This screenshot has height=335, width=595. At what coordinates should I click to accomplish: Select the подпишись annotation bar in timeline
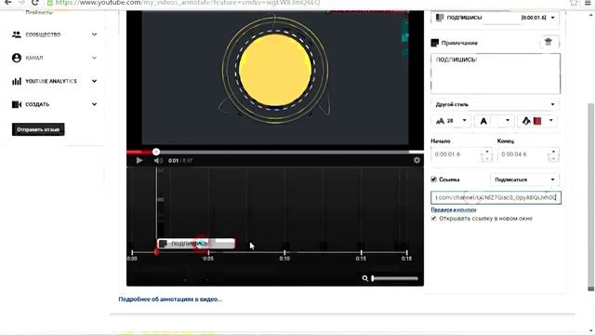[196, 244]
